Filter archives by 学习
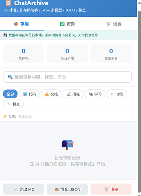The height and width of the screenshot is (196, 141). [95, 94]
